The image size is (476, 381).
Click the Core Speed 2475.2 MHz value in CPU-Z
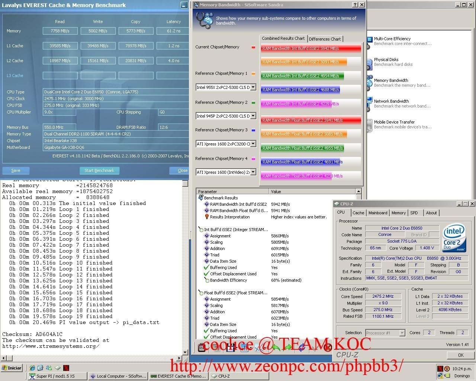(383, 297)
